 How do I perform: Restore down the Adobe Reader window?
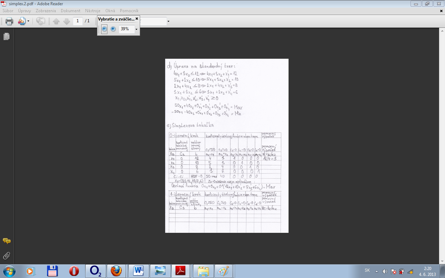[x=427, y=4]
